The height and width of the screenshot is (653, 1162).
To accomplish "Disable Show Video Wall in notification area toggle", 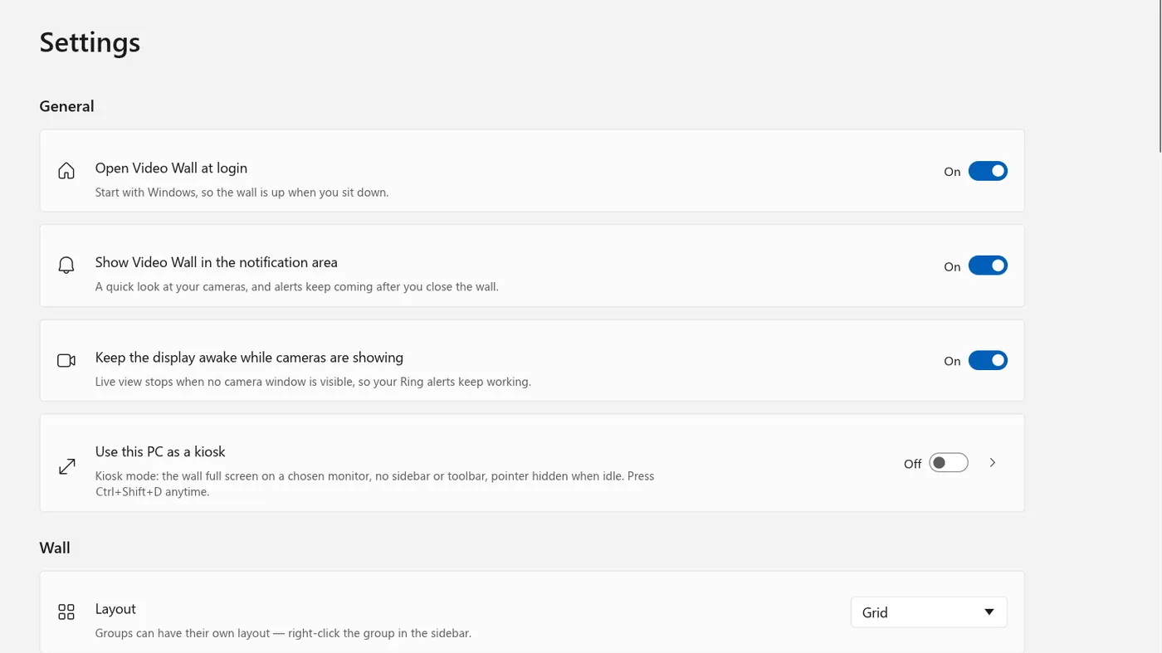I will click(x=988, y=266).
